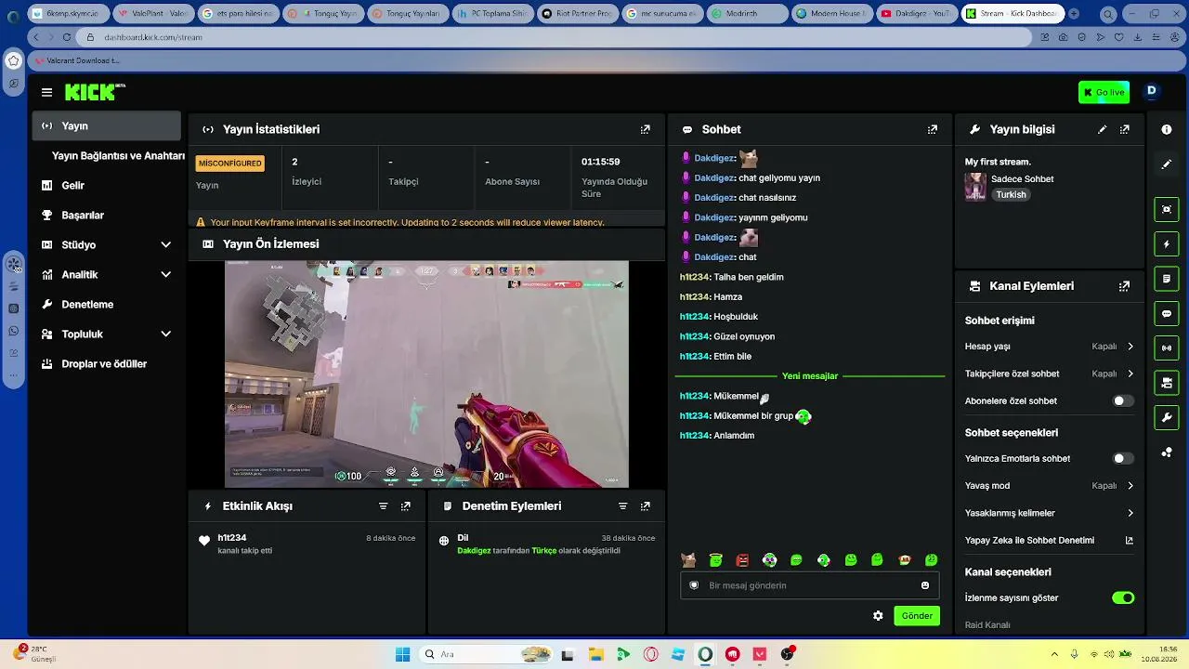Viewport: 1189px width, 669px height.
Task: Click the three-dots icon at the rail bottom
Action: [1167, 453]
